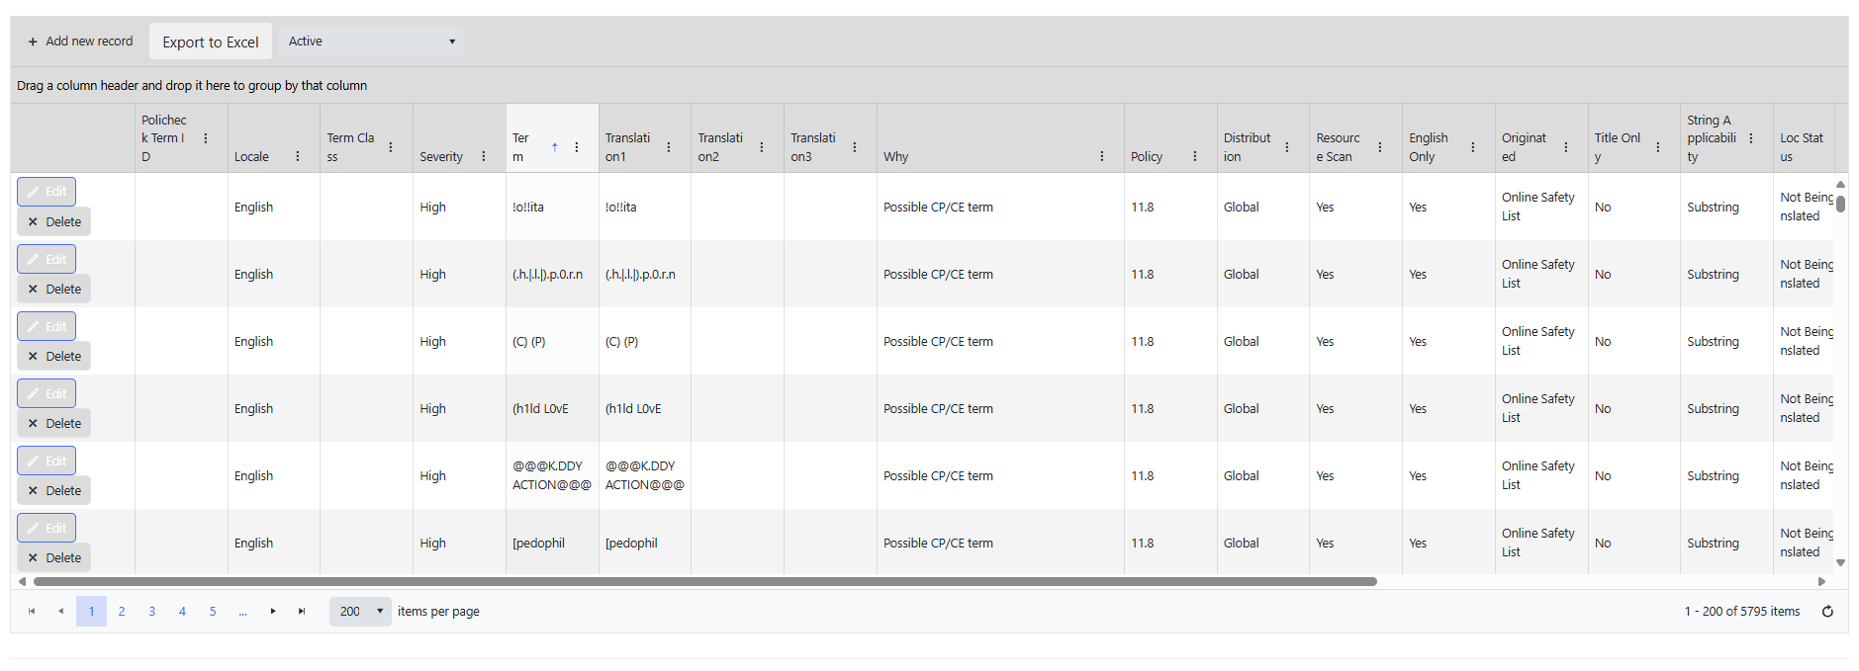Open the Translation1 column options menu

669,147
